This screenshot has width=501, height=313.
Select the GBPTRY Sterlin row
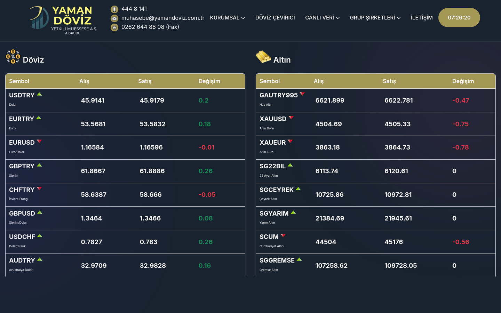click(x=125, y=171)
